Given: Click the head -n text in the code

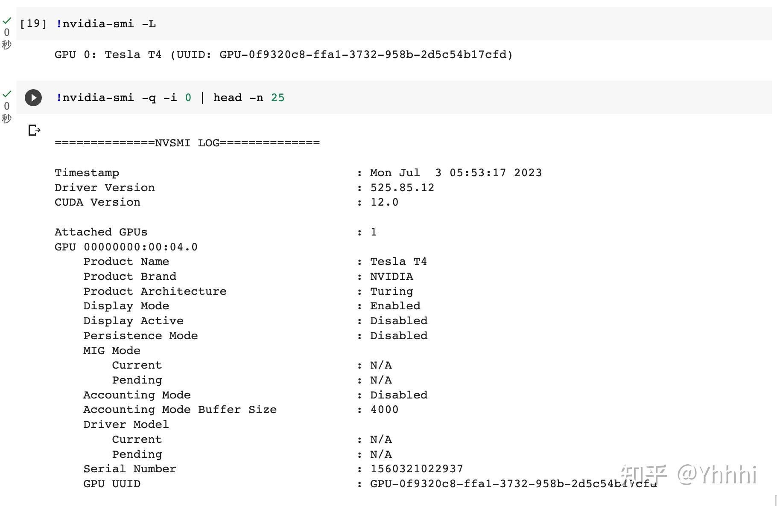Looking at the screenshot, I should [238, 98].
